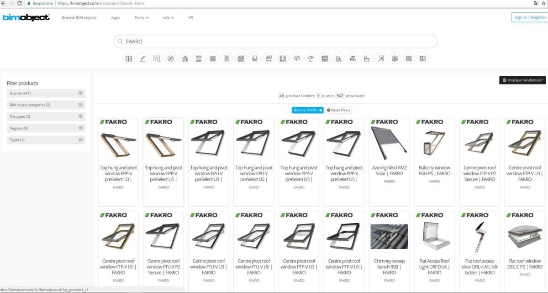Click the faucet category icon
The height and width of the screenshot is (293, 548).
click(353, 58)
